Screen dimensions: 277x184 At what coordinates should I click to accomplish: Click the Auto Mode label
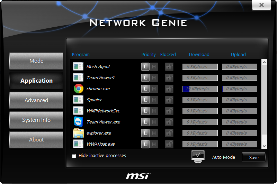pos(223,157)
